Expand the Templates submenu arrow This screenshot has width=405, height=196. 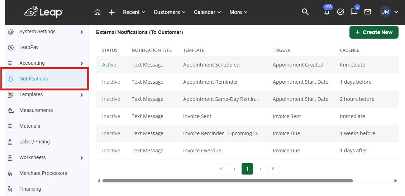82,95
